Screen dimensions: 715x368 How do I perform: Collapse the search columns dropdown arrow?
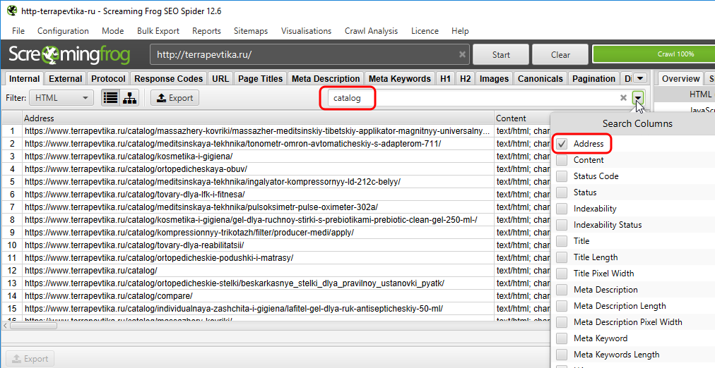click(x=638, y=98)
